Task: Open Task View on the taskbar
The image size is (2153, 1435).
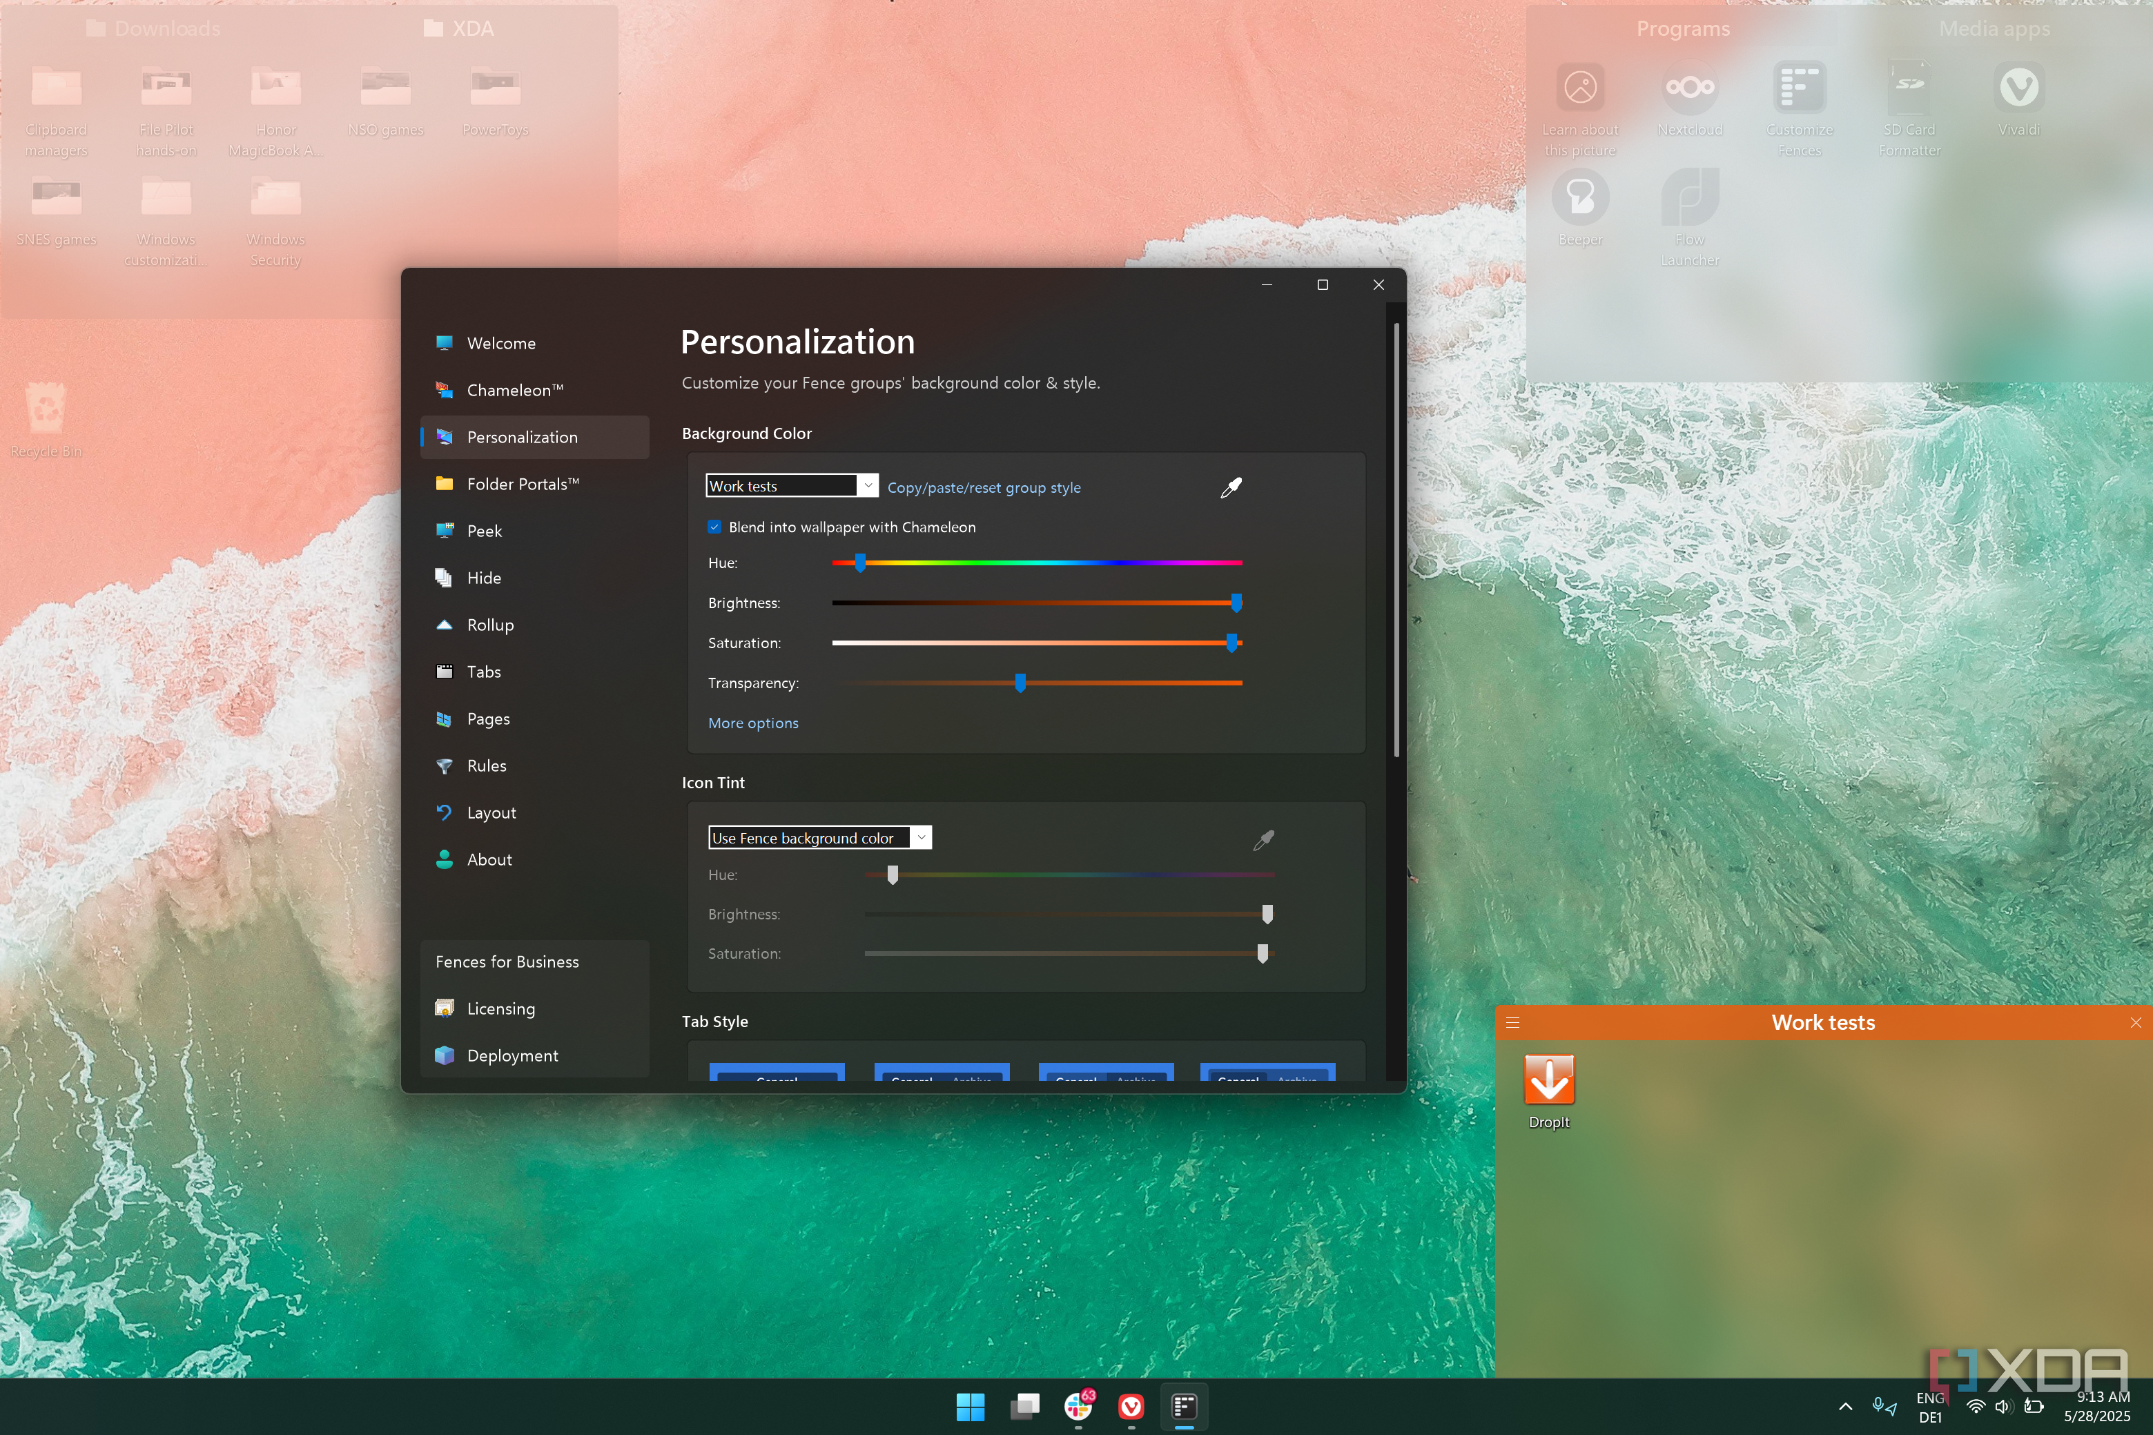Action: coord(1024,1407)
